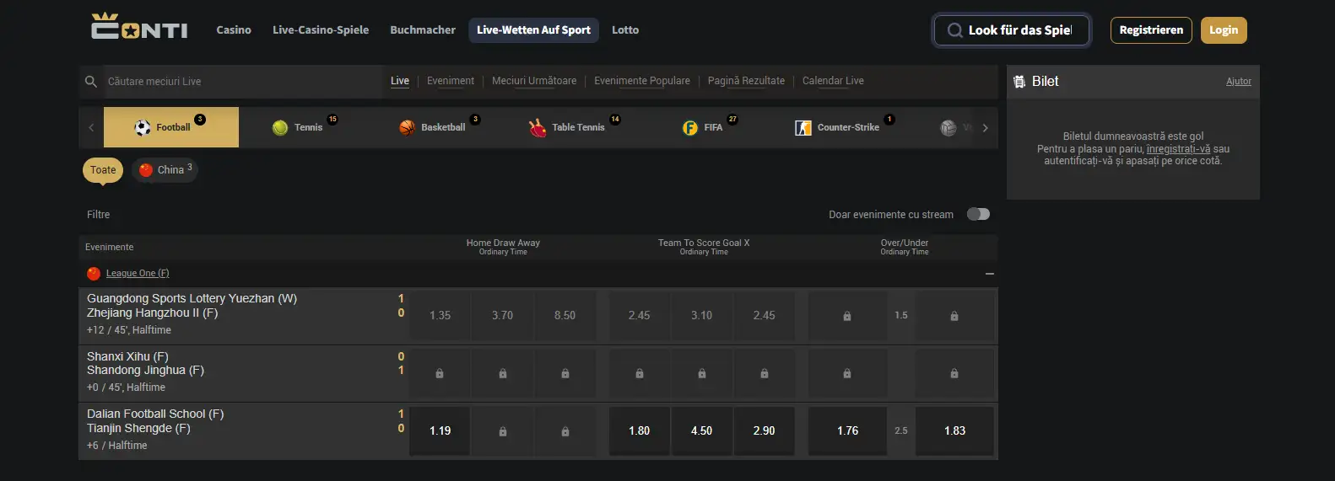Click the search magnifier beside Căutare meciuri Live
The width and height of the screenshot is (1335, 481).
(x=91, y=82)
